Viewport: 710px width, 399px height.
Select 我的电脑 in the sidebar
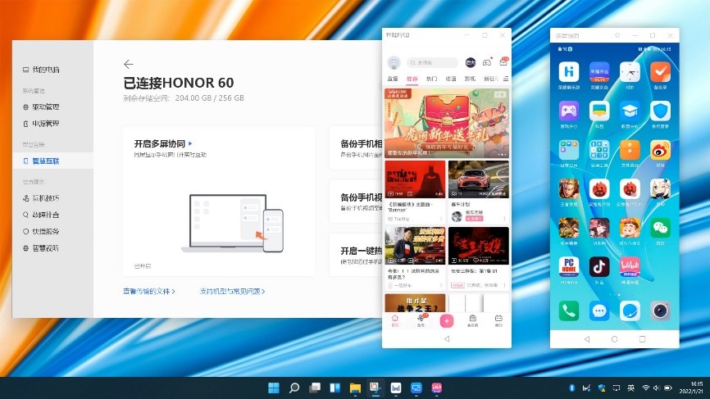(x=46, y=70)
